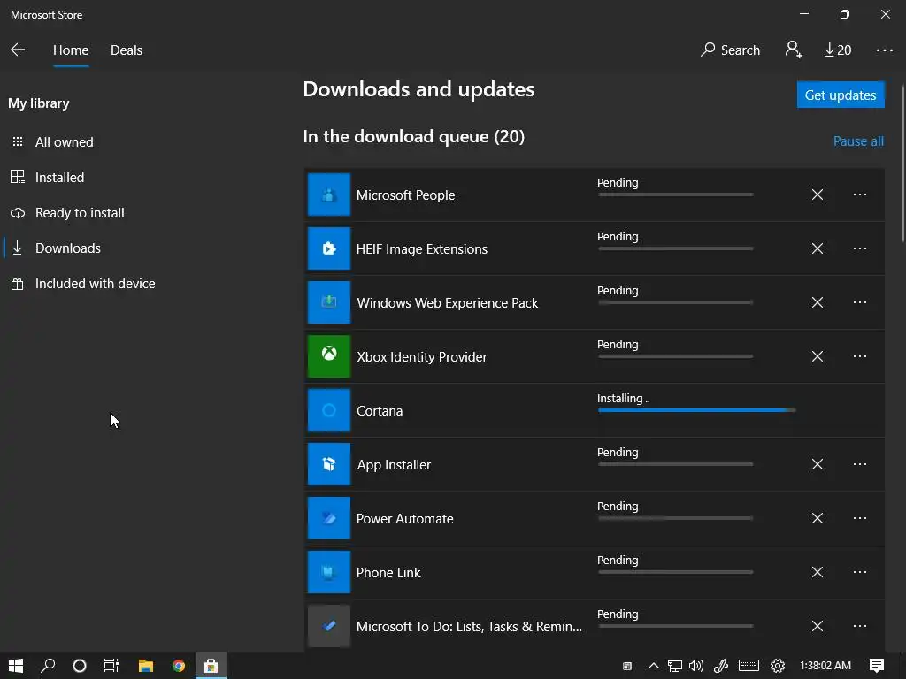The width and height of the screenshot is (906, 679).
Task: Click the Phone Link app icon
Action: tap(329, 572)
